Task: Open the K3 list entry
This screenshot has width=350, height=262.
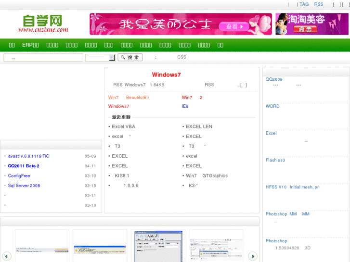Action: [193, 186]
